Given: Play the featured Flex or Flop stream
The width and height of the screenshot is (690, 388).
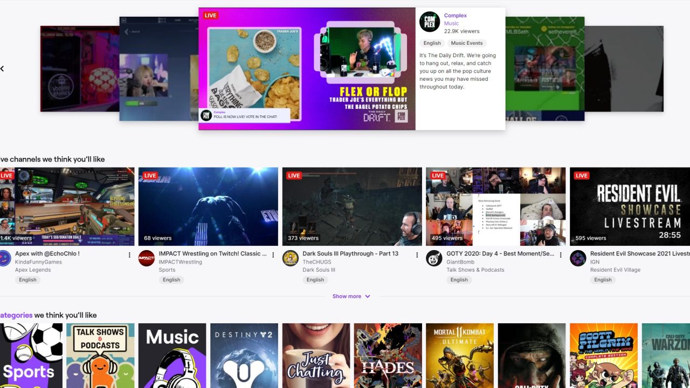Looking at the screenshot, I should 307,68.
